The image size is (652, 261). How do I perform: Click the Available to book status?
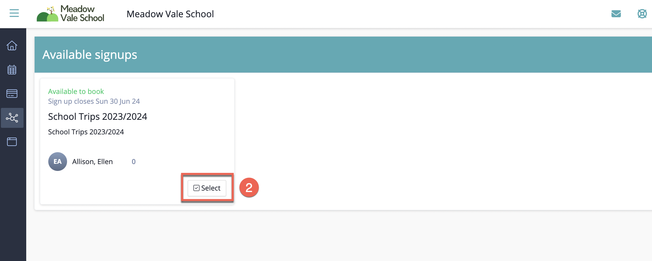76,91
